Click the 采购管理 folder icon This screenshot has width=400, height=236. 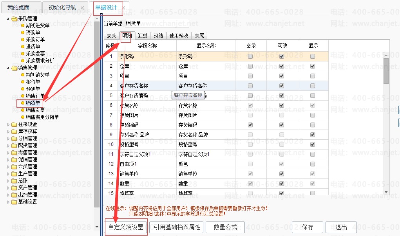14,18
